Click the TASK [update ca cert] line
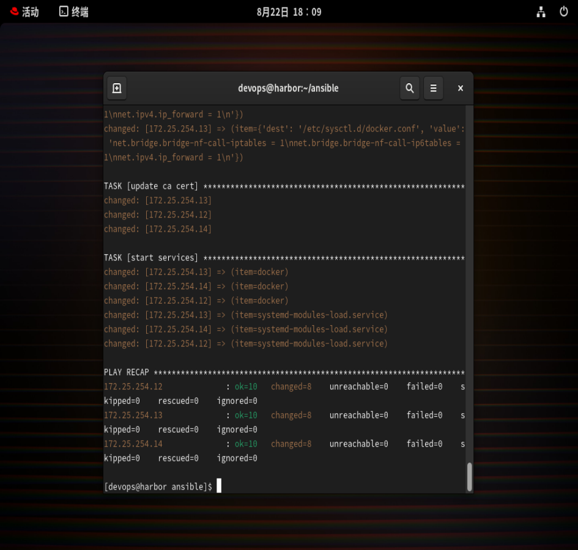 [x=284, y=186]
